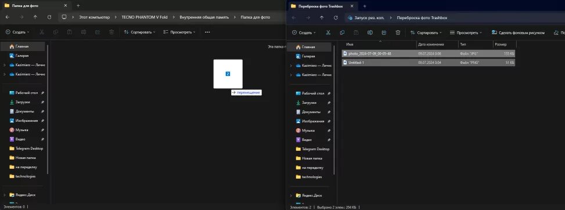Open 'Сортировать' dropdown in right window
565x210 pixels.
(x=426, y=32)
